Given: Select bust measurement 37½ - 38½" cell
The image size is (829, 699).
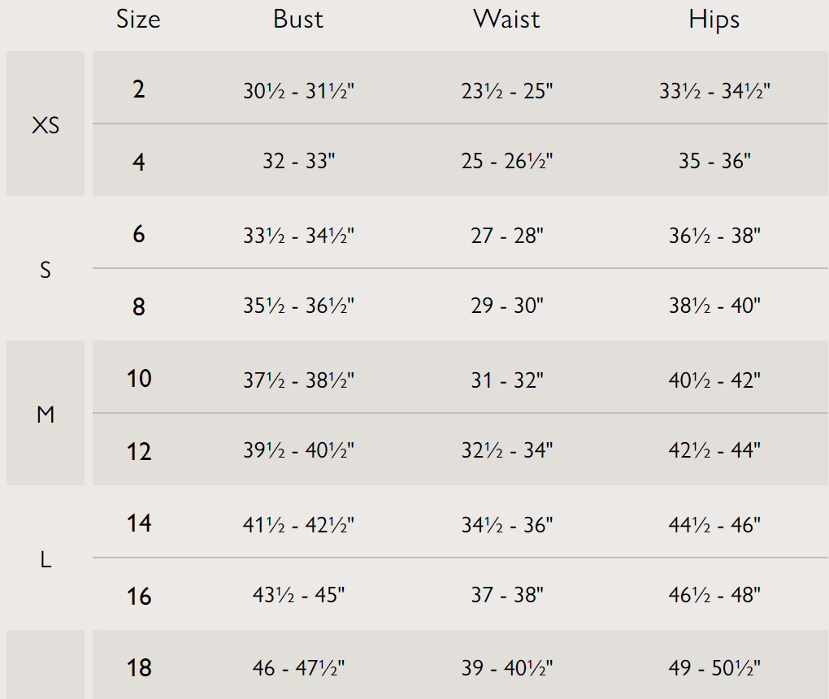Looking at the screenshot, I should tap(298, 380).
